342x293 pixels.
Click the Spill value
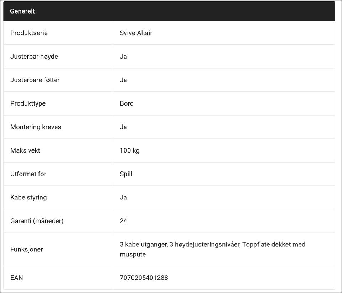pos(126,174)
